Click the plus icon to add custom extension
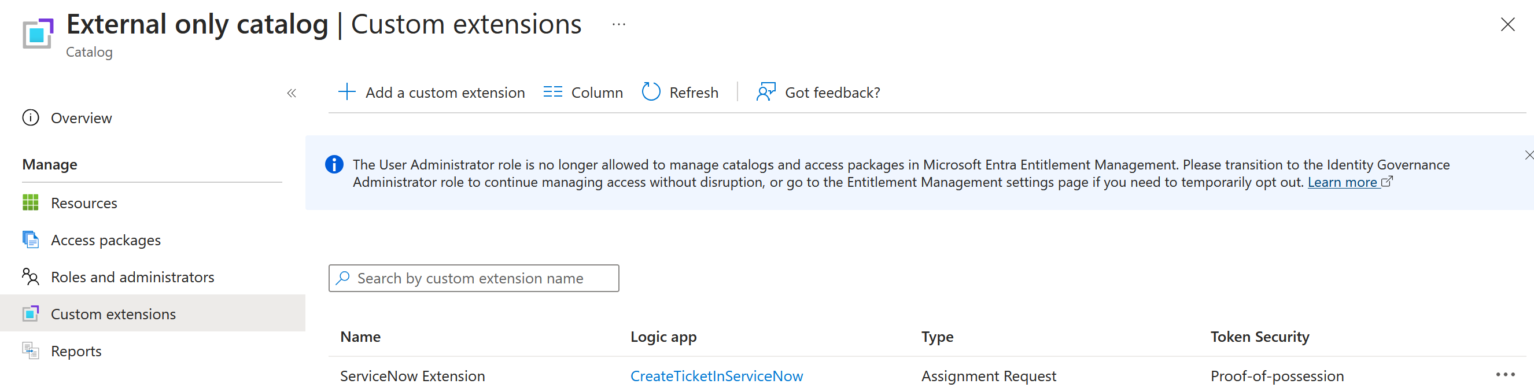This screenshot has width=1534, height=391. click(346, 92)
